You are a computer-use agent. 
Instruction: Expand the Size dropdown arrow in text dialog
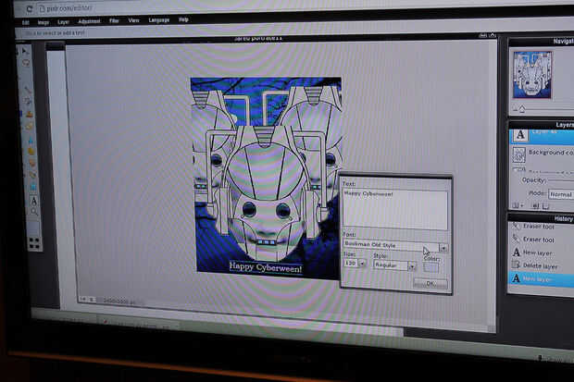click(362, 263)
